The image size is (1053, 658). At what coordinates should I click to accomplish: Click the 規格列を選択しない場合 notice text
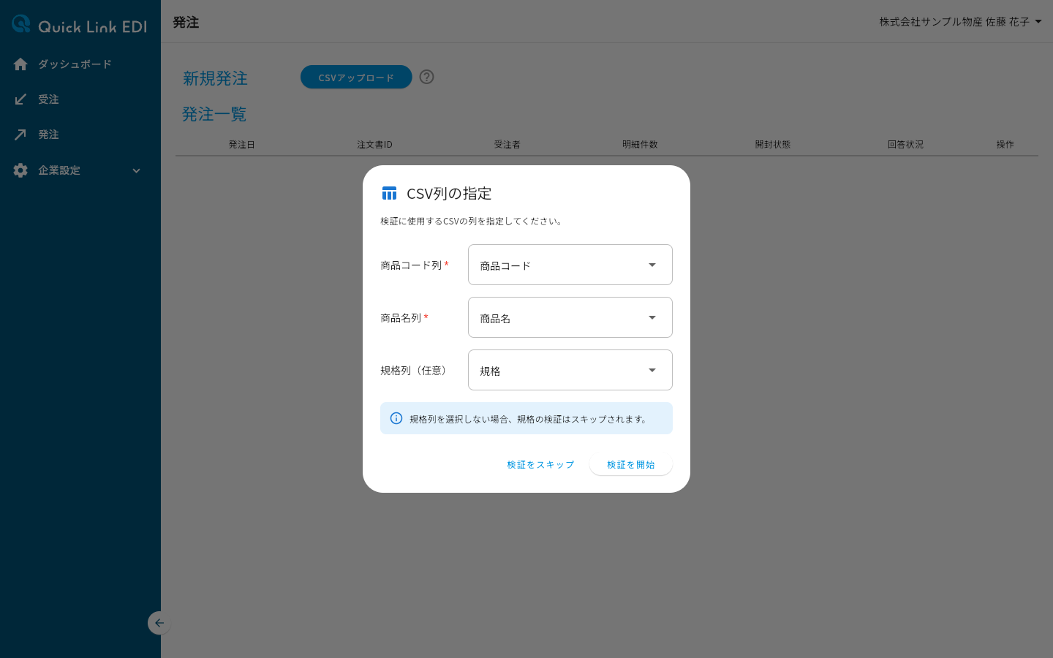(528, 419)
